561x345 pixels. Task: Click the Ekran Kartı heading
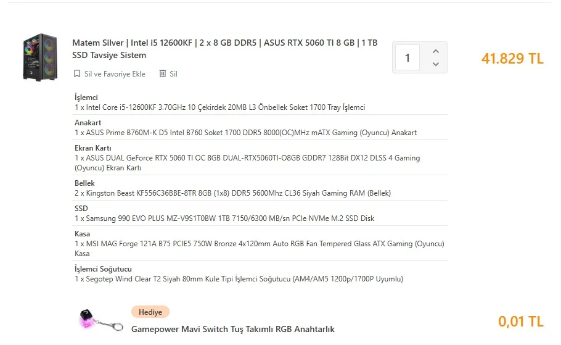click(x=92, y=148)
